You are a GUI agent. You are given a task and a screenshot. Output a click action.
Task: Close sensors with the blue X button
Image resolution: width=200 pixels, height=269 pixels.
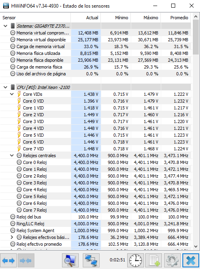191,261
